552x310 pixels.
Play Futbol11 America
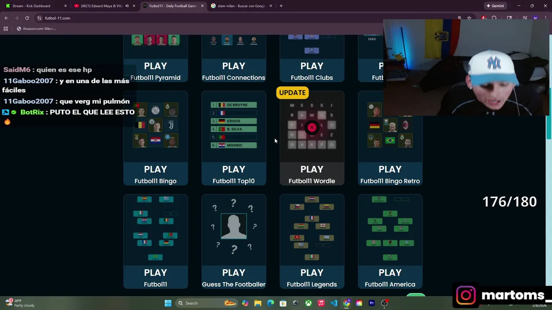390,273
